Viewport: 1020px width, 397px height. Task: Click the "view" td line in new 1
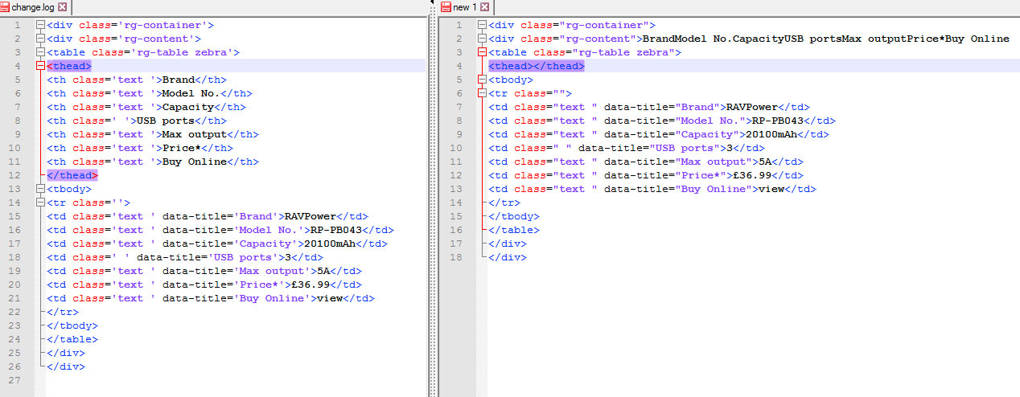[x=652, y=189]
